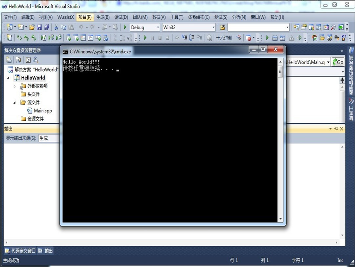The height and width of the screenshot is (267, 355).
Task: Click the Restart debugging icon
Action: [167, 38]
